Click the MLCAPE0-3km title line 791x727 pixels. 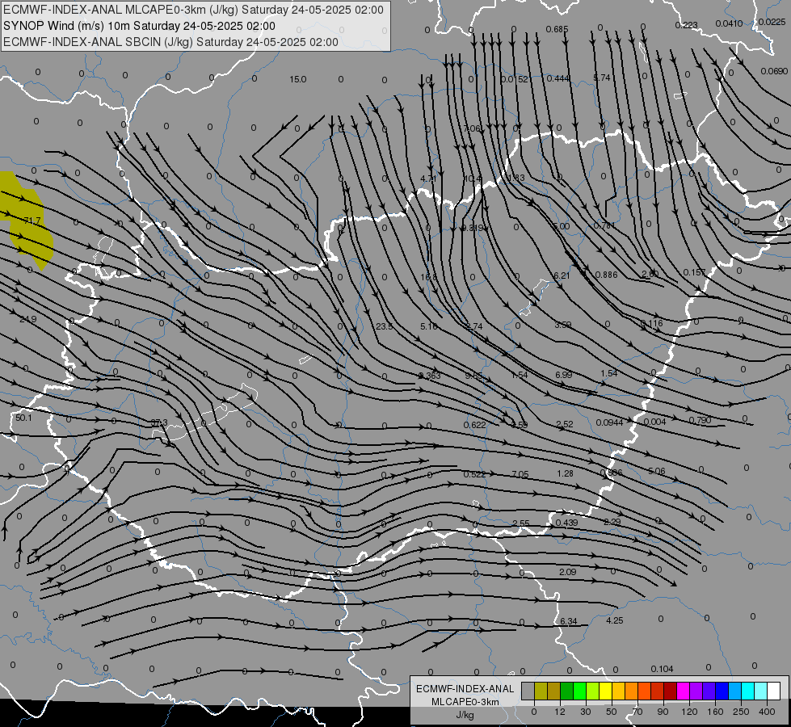193,10
